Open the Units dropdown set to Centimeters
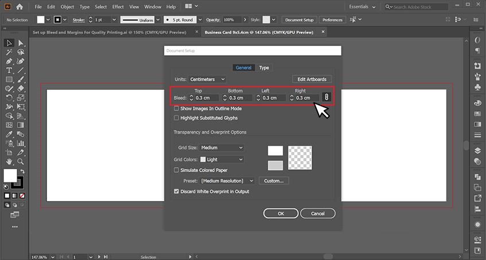This screenshot has height=260, width=486. [207, 79]
